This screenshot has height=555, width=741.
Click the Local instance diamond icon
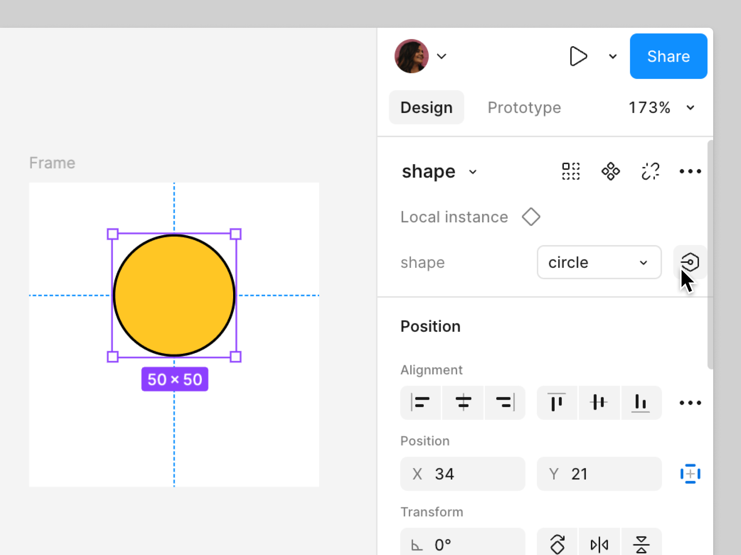pyautogui.click(x=531, y=217)
